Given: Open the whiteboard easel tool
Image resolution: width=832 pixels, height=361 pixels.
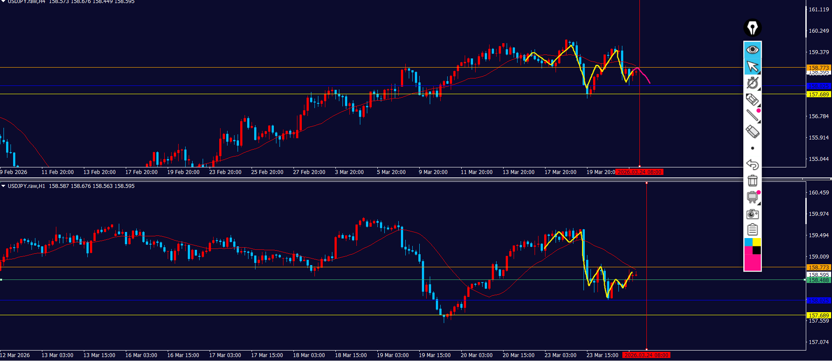Looking at the screenshot, I should [752, 197].
